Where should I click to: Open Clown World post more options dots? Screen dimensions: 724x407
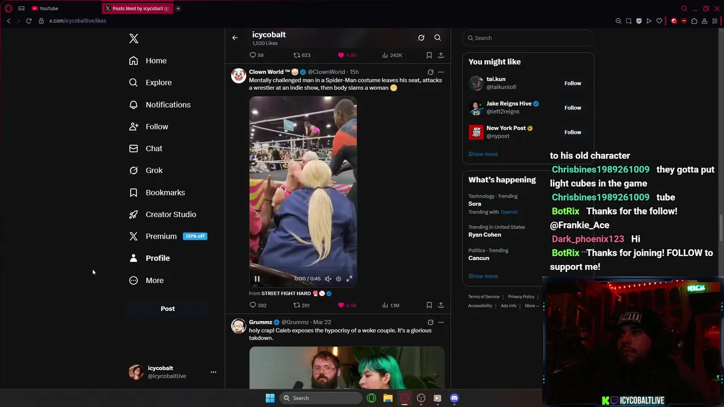coord(441,72)
